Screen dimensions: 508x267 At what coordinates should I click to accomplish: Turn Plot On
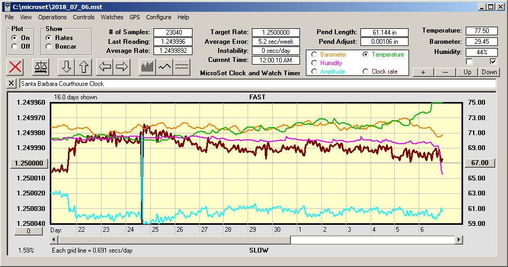coord(14,38)
